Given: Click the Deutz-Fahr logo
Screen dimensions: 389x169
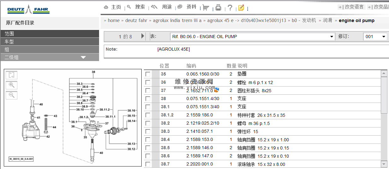Looking at the screenshot, I should [x=28, y=9].
